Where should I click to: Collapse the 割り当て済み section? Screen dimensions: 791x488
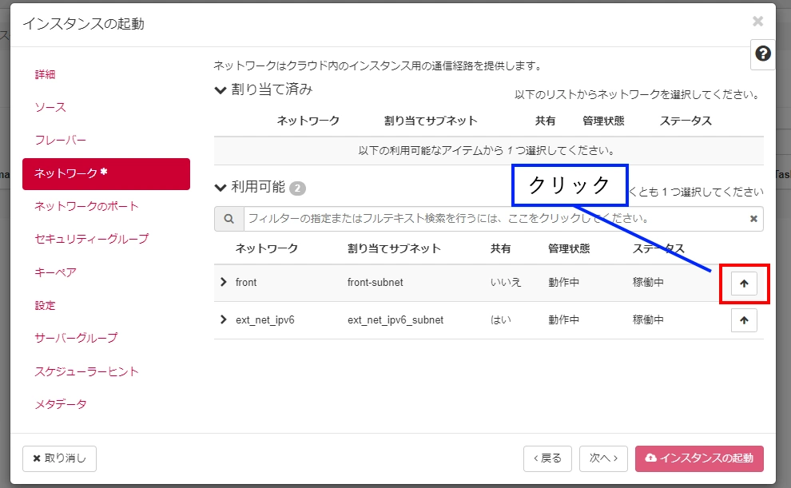coord(221,89)
